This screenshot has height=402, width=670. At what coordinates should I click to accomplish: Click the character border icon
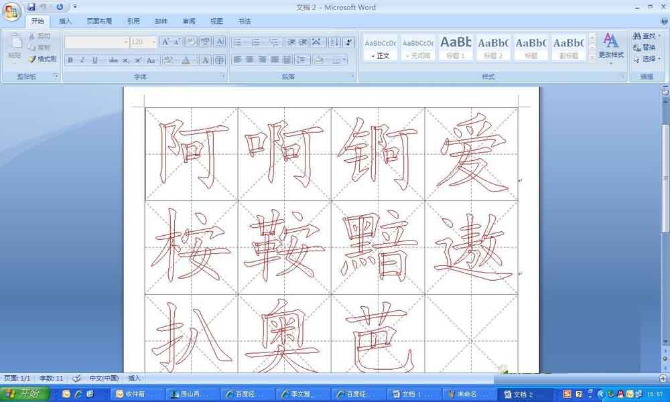220,42
